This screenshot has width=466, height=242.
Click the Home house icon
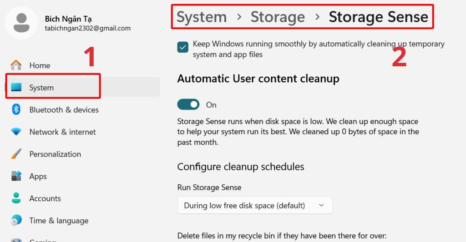16,65
